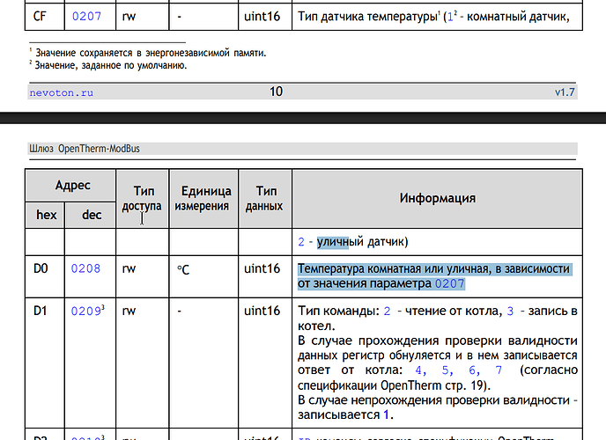This screenshot has width=606, height=440.
Task: Click highlighted text 'Температура комнатная или уличная'
Action: click(395, 268)
